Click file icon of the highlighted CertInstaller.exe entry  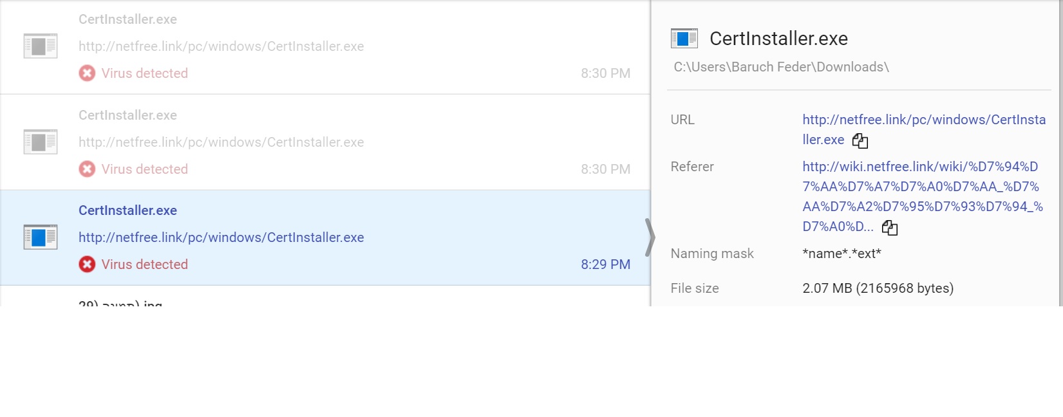[x=40, y=237]
